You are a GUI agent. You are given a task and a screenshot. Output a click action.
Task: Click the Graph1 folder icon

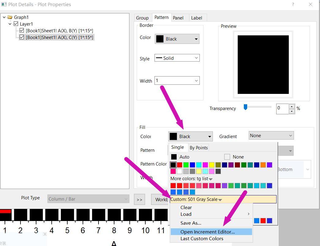tap(10, 17)
